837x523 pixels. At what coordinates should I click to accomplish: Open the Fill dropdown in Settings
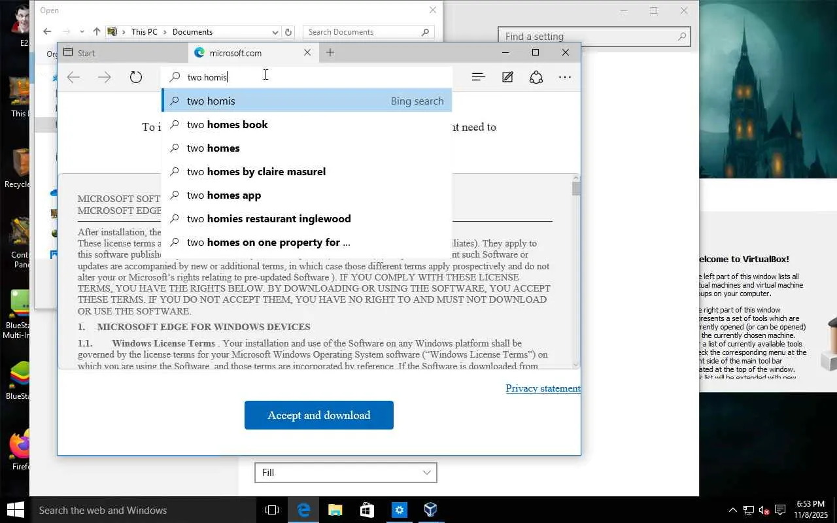(346, 473)
